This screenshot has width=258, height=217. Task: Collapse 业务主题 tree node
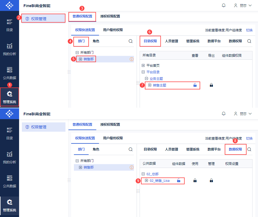pos(146,79)
